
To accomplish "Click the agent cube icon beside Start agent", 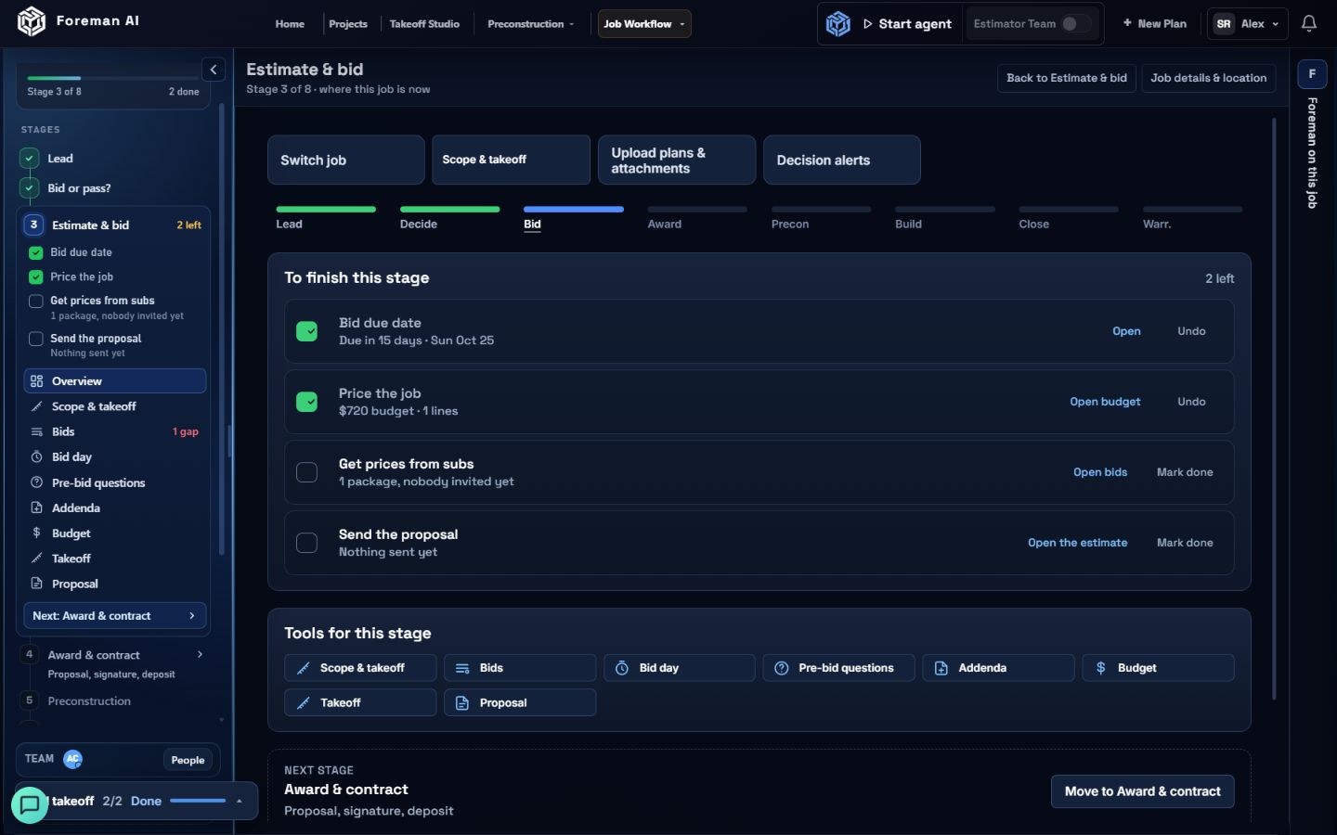I will click(x=838, y=24).
